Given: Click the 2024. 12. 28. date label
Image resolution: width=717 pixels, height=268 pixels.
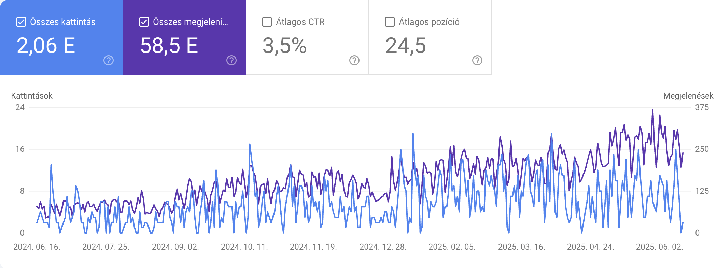Looking at the screenshot, I should (x=383, y=247).
